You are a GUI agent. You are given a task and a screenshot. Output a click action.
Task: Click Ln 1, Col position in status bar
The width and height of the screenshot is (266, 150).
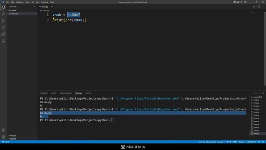pos(207,142)
